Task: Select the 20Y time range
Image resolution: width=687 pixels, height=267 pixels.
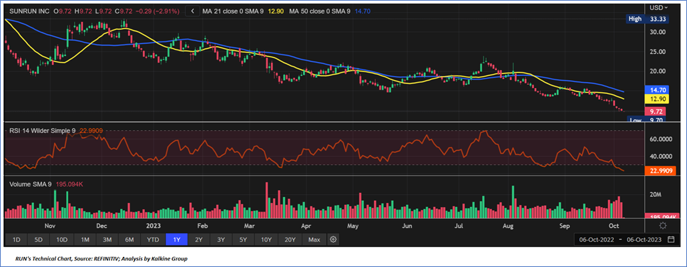Action: [x=290, y=240]
